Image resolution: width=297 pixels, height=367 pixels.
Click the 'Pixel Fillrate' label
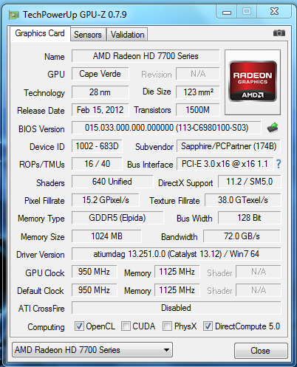(44, 201)
